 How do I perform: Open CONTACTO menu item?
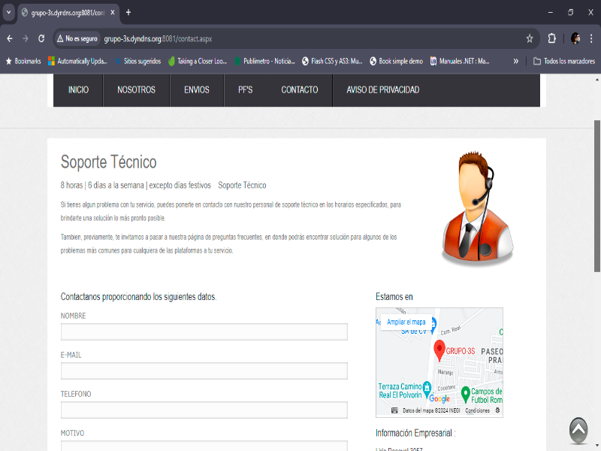(300, 89)
